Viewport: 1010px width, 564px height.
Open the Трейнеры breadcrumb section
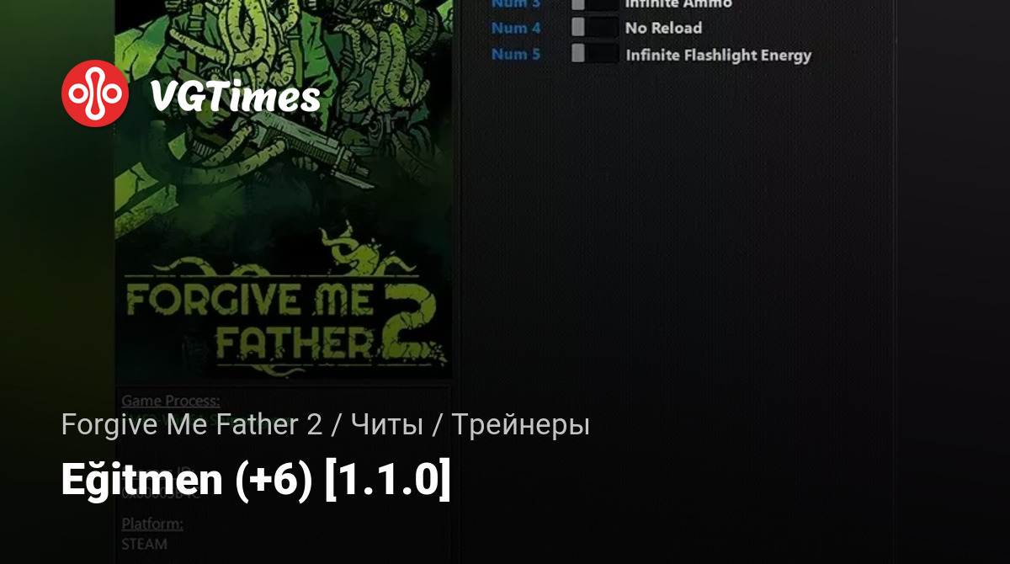[520, 425]
